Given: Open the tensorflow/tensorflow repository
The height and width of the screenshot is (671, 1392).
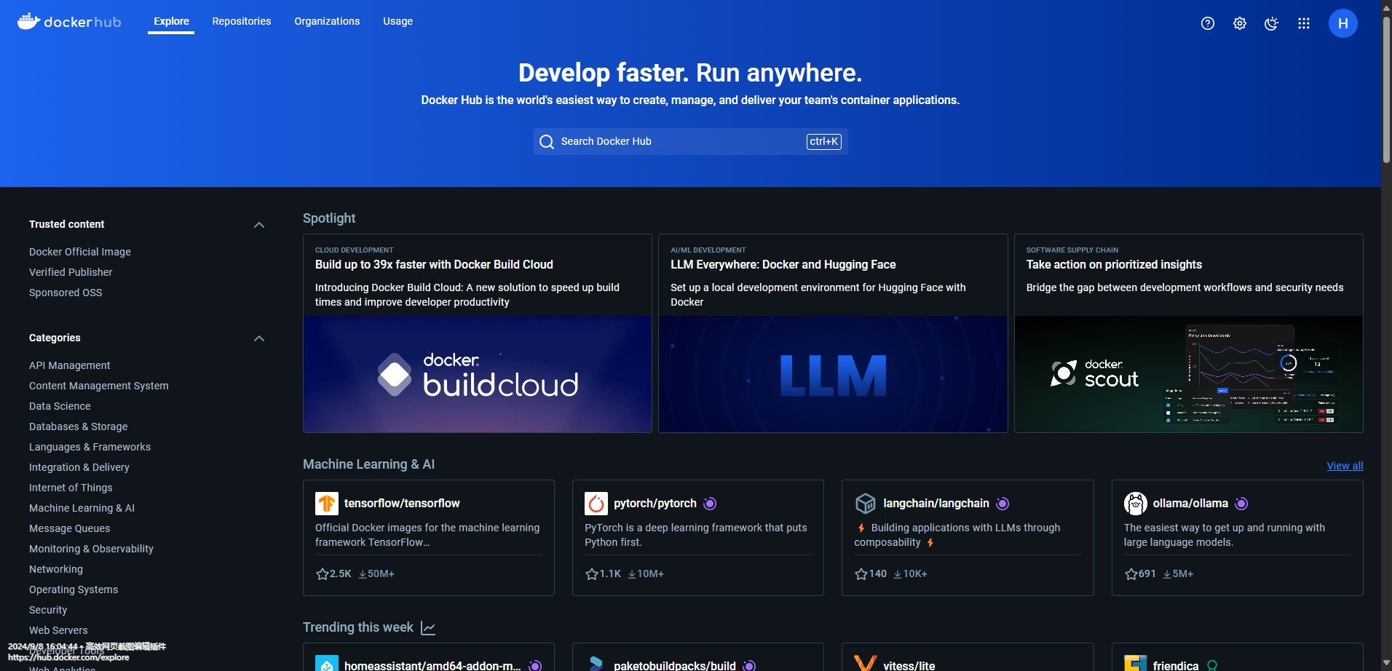Looking at the screenshot, I should (x=402, y=504).
